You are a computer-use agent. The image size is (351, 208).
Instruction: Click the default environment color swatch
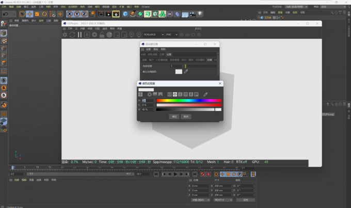click(x=179, y=72)
